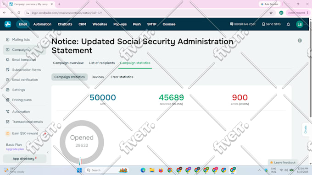
Task: Click the Basic Plan label
Action: point(14,145)
